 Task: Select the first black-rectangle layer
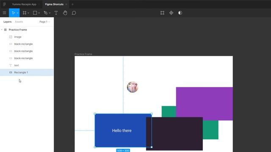[x=27, y=44]
